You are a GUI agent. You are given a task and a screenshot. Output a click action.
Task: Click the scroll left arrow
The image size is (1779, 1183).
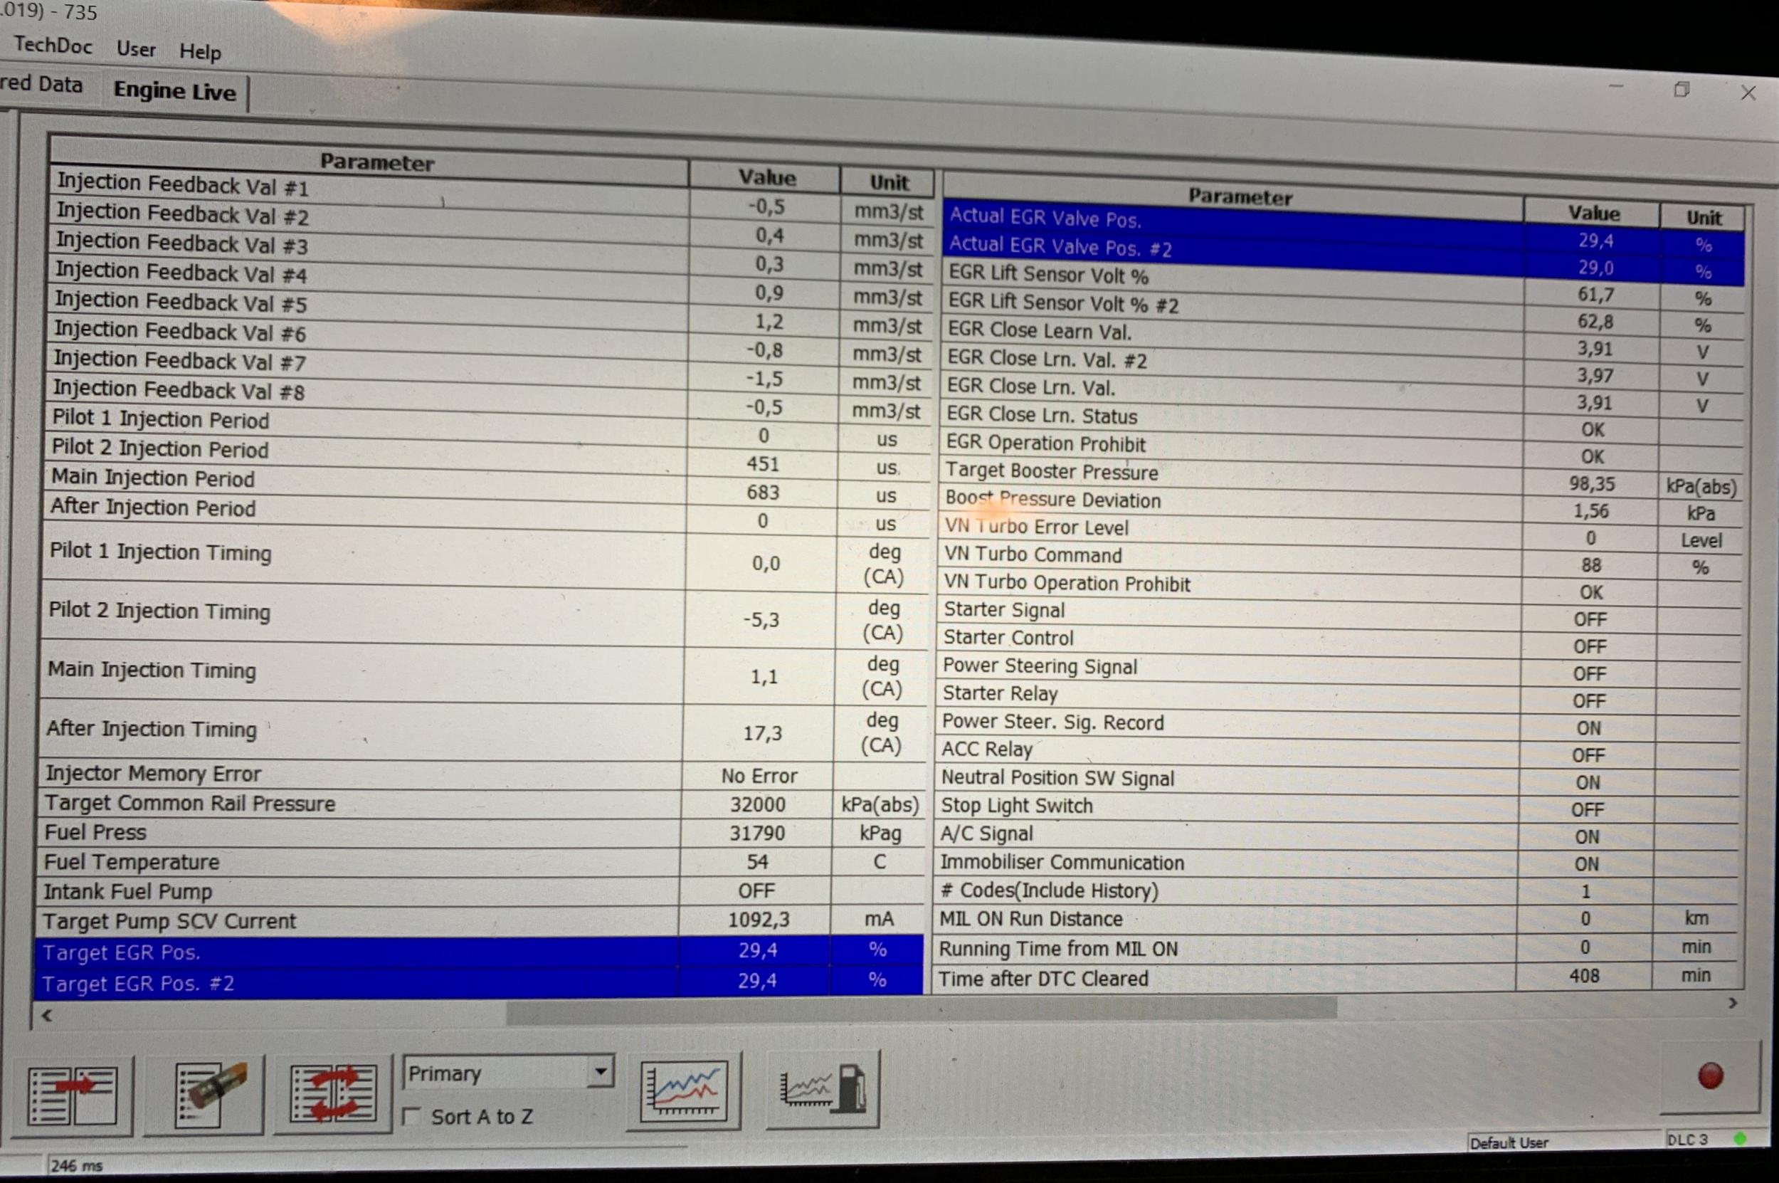47,1016
